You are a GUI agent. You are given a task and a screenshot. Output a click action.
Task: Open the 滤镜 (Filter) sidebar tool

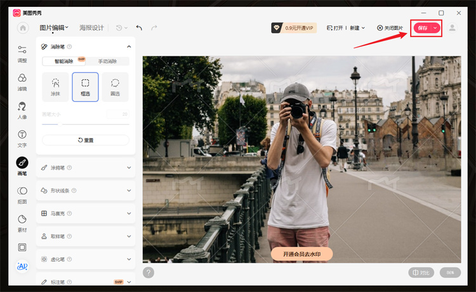pyautogui.click(x=22, y=81)
